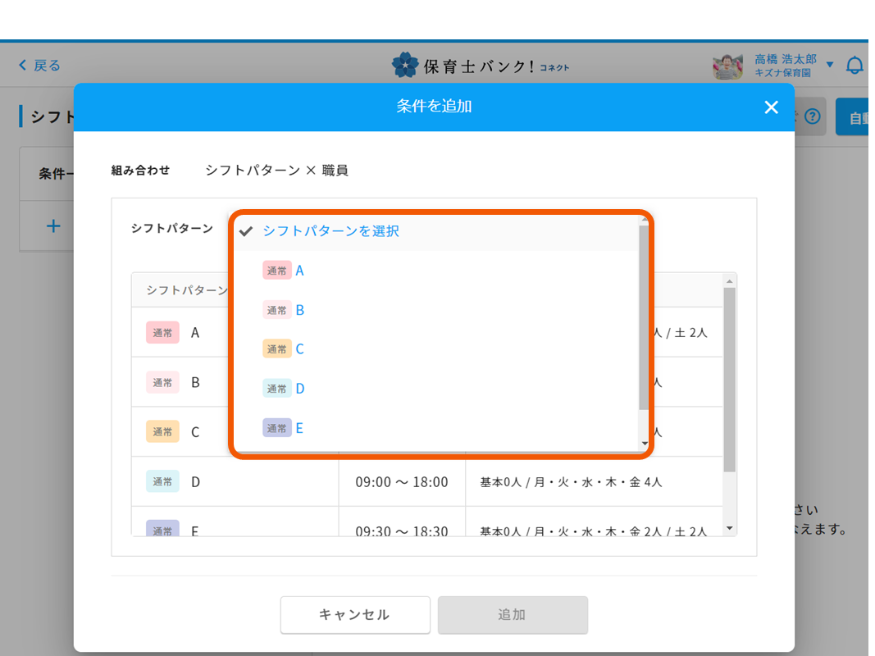Click the table row for pattern D
This screenshot has width=875, height=656.
point(426,482)
